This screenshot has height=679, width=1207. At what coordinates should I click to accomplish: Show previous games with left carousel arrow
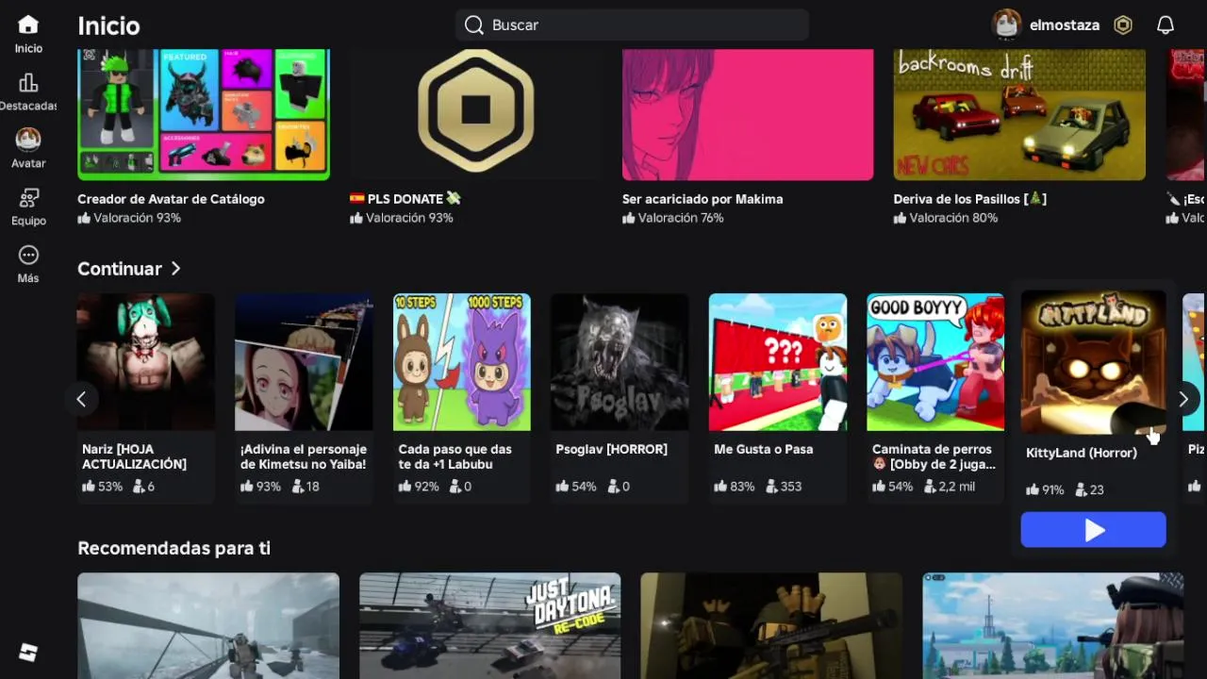[81, 399]
